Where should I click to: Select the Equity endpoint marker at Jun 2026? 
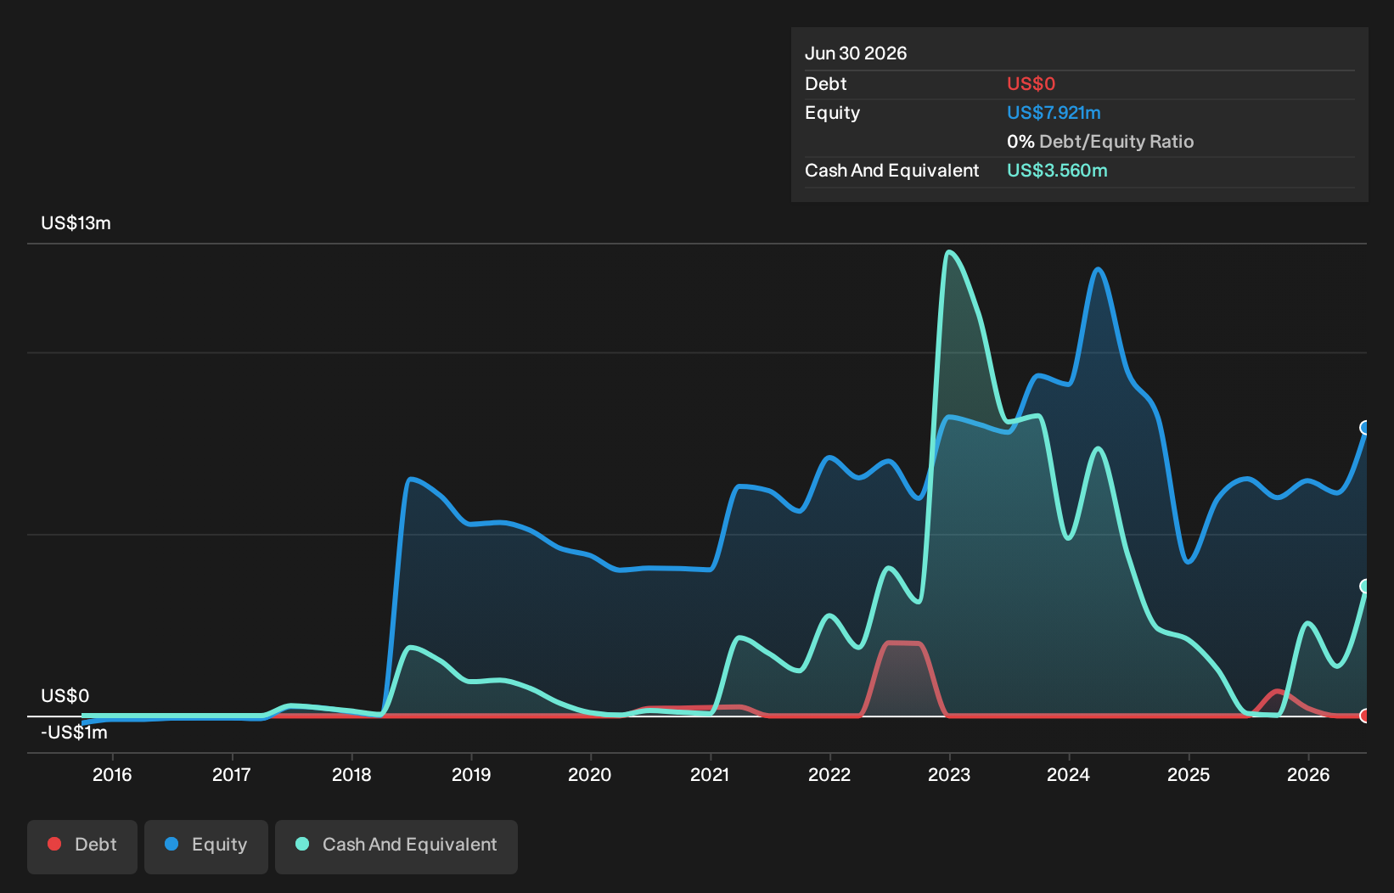pos(1365,428)
